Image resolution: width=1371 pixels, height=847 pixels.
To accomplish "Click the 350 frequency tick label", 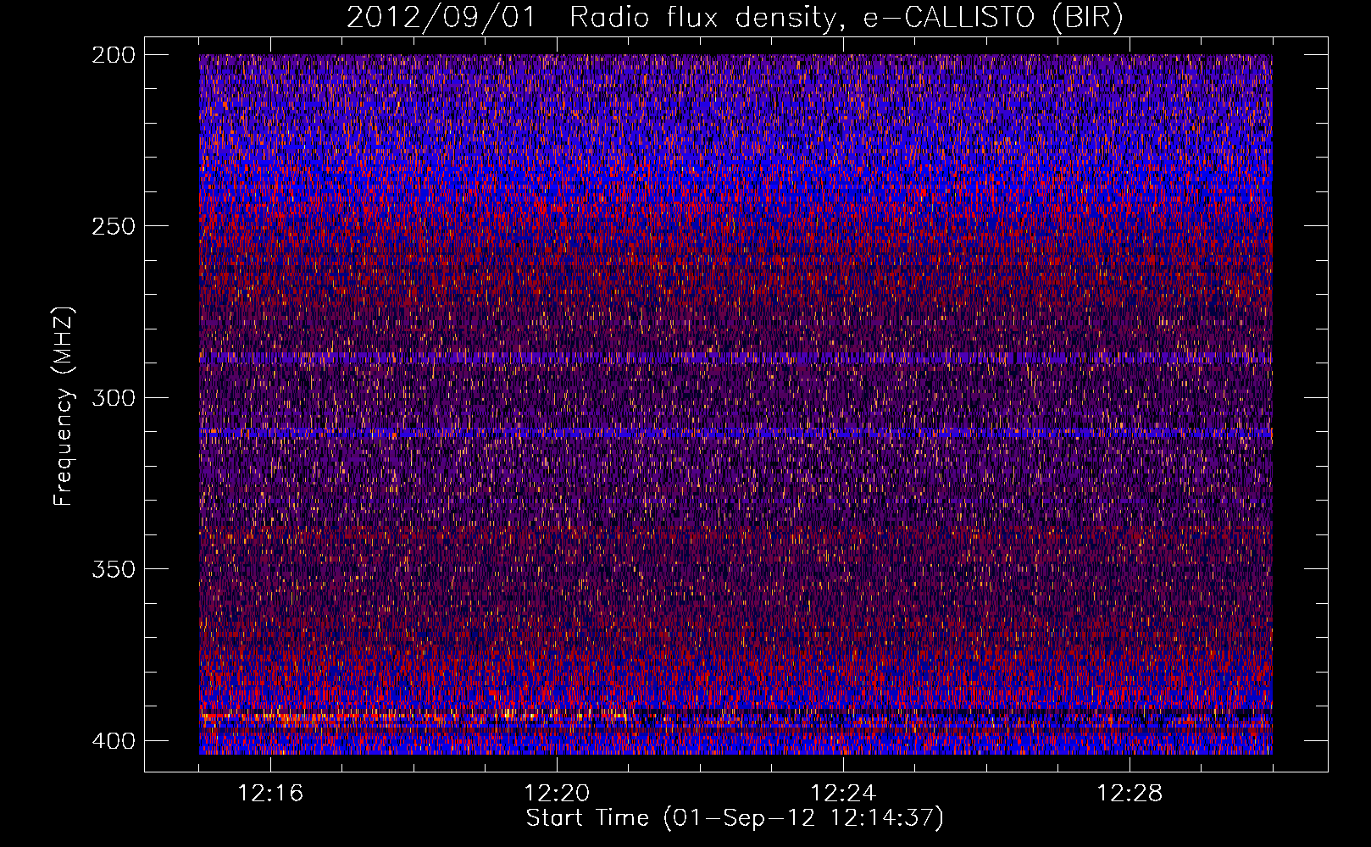I will 113,568.
